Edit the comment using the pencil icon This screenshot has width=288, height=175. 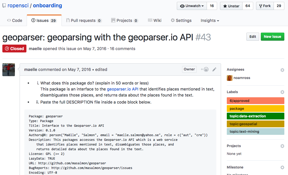(x=214, y=69)
